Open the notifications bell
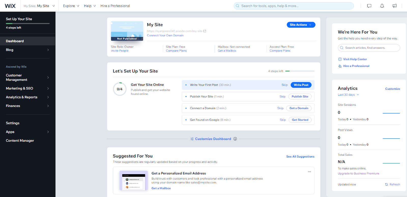407x197 pixels. point(382,6)
